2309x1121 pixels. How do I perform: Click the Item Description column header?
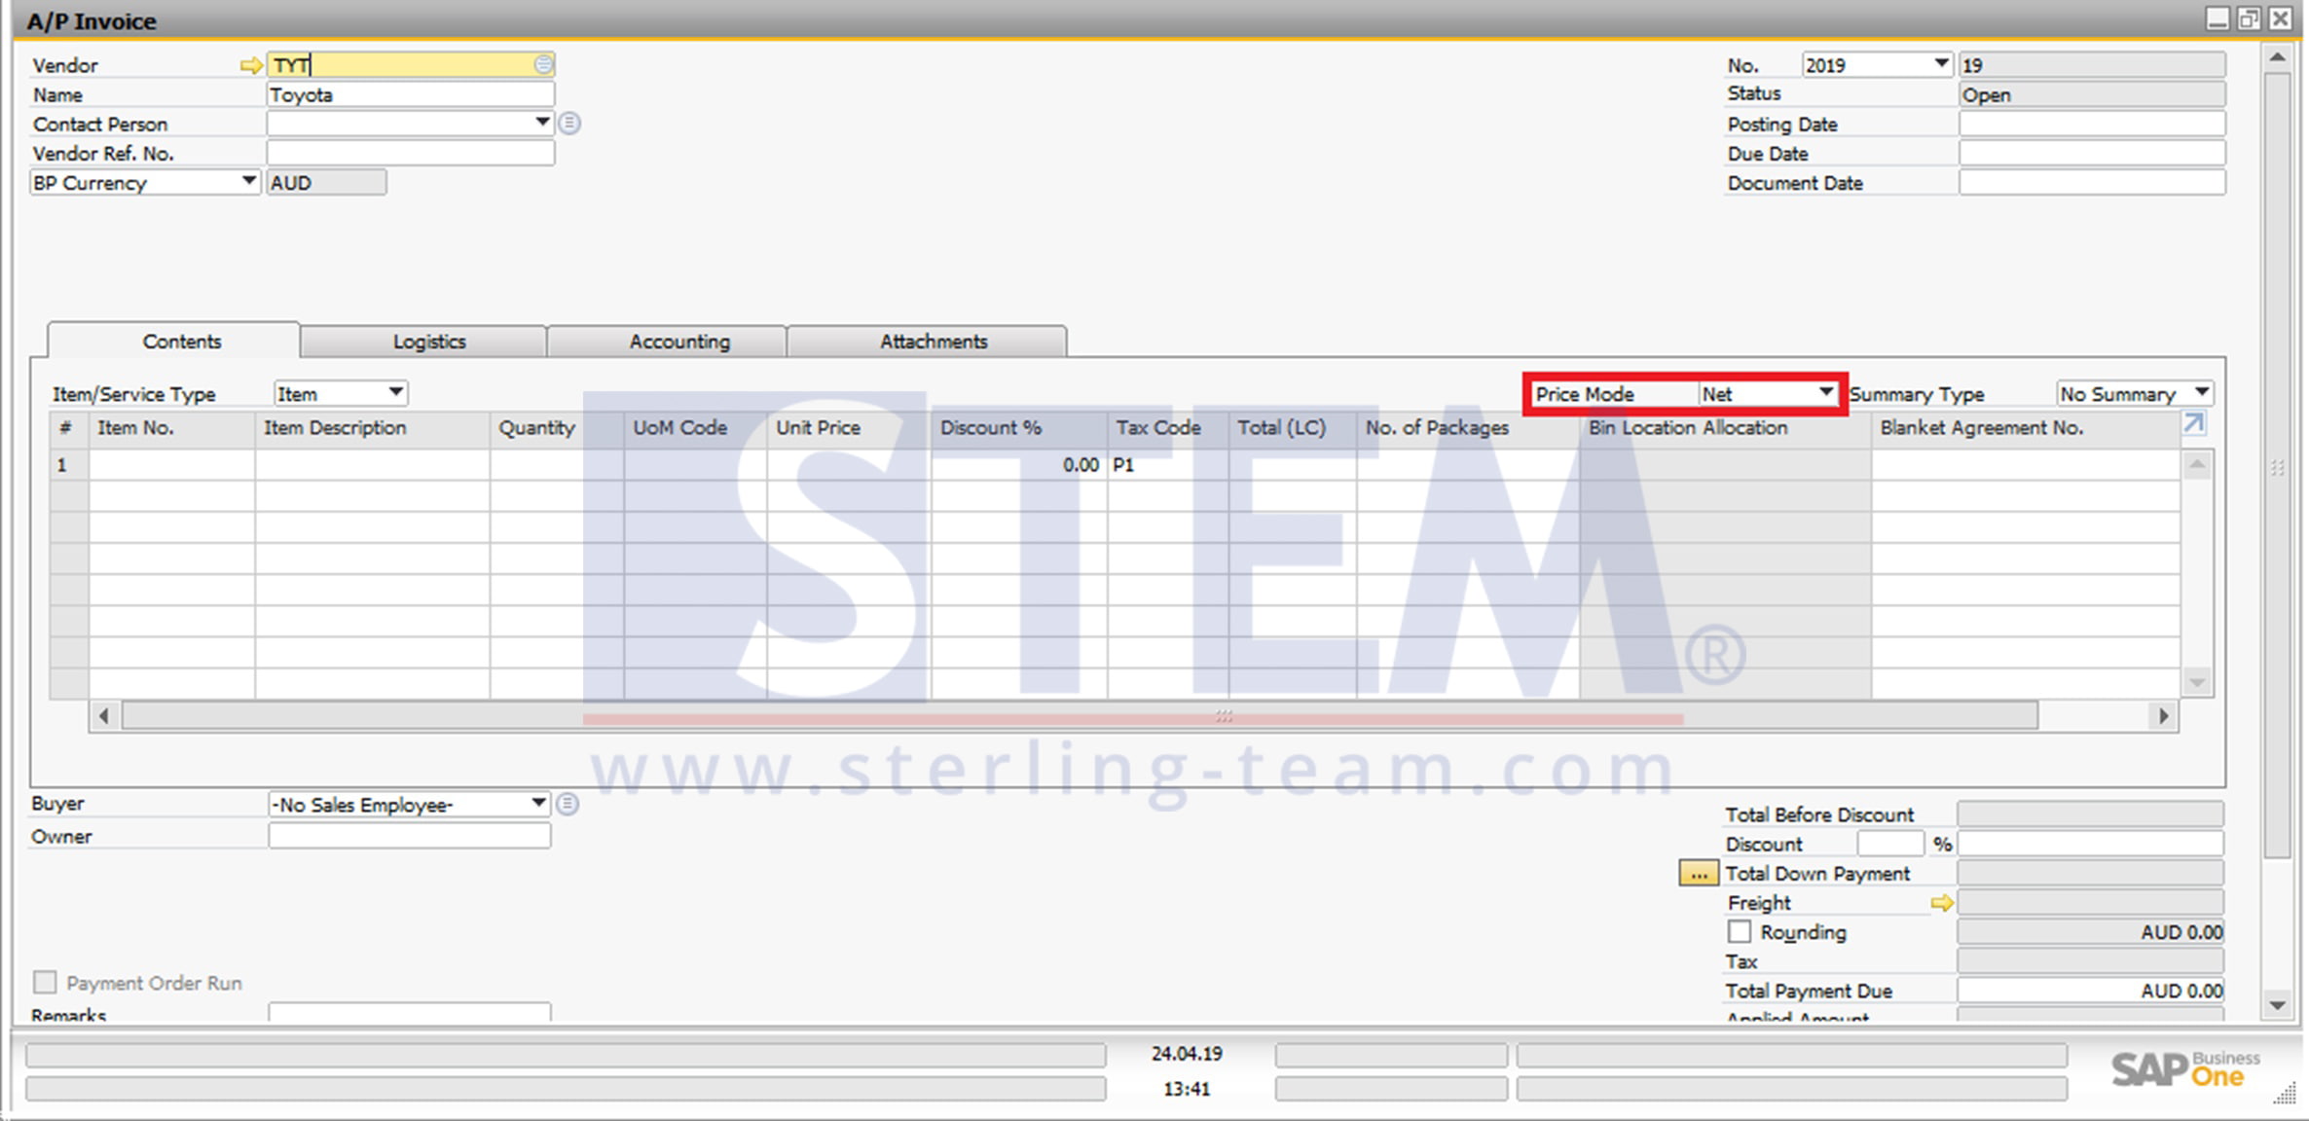373,428
